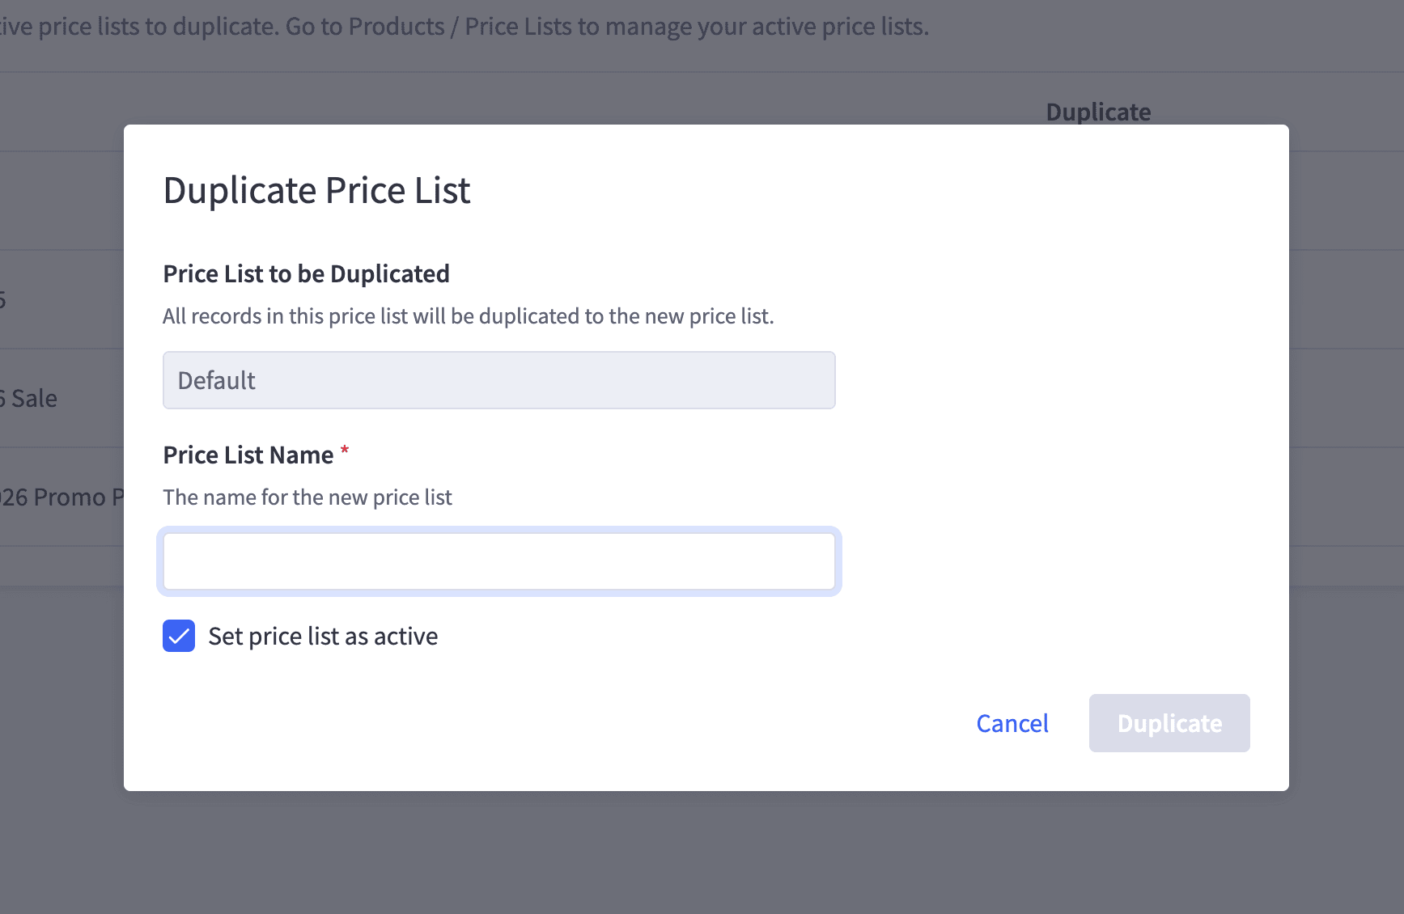Click the Duplicate Price List dialog title
This screenshot has height=914, width=1404.
pos(316,191)
